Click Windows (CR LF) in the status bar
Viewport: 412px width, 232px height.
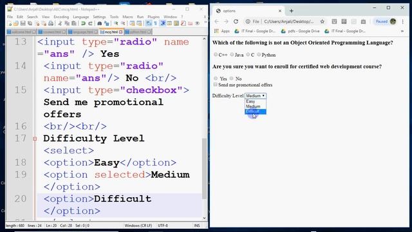click(138, 226)
